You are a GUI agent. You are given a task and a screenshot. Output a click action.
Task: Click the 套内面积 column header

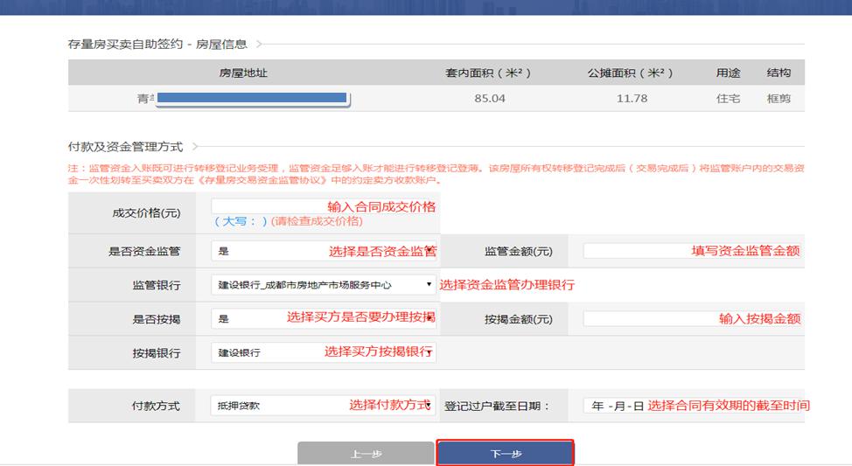(x=488, y=73)
